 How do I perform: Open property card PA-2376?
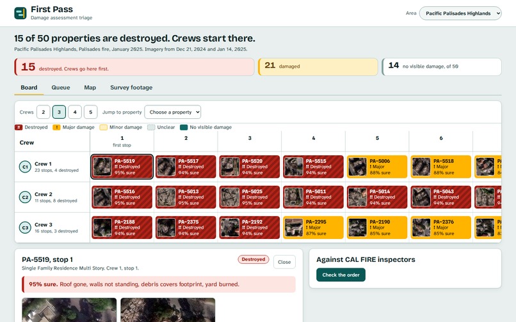[x=441, y=227]
